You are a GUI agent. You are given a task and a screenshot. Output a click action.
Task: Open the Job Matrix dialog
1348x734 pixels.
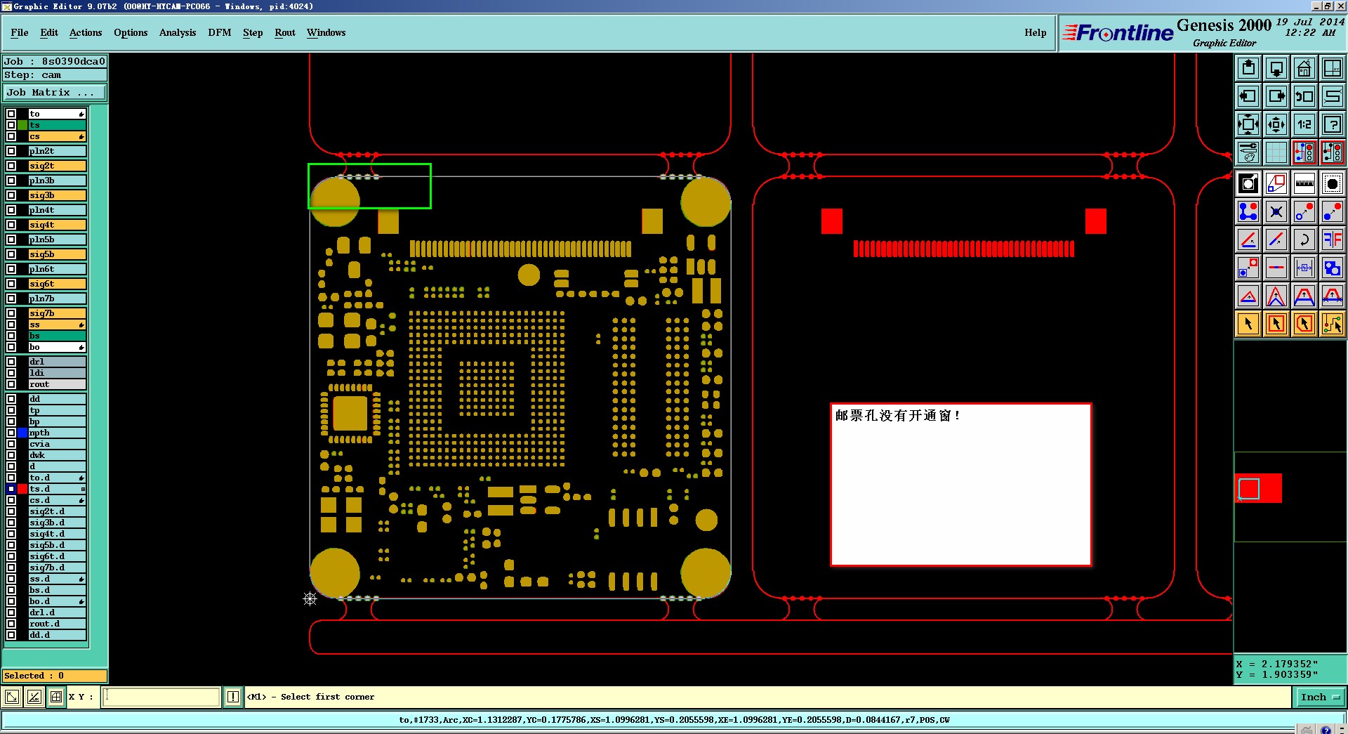click(x=55, y=93)
